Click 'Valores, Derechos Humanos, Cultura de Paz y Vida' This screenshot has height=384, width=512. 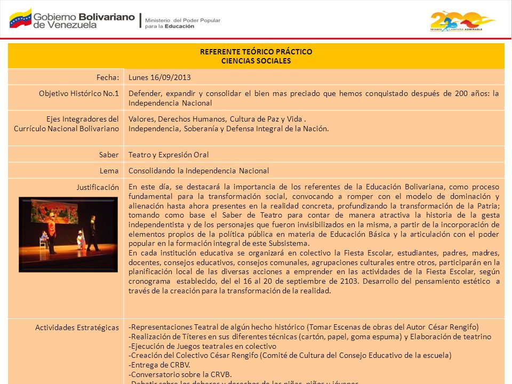[215, 119]
